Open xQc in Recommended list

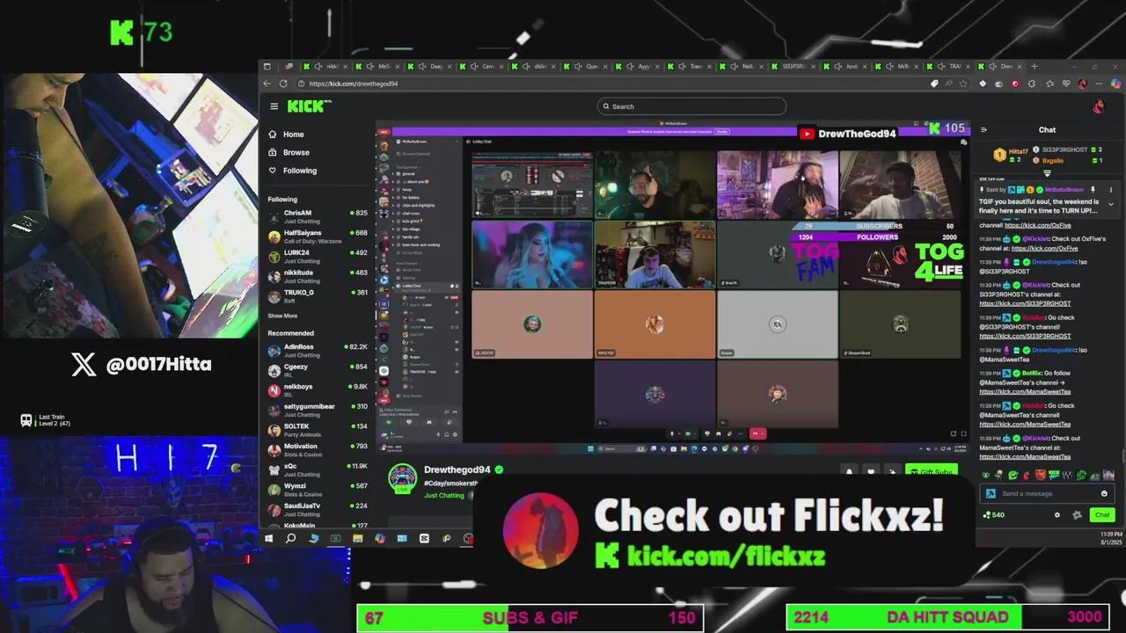[x=318, y=469]
